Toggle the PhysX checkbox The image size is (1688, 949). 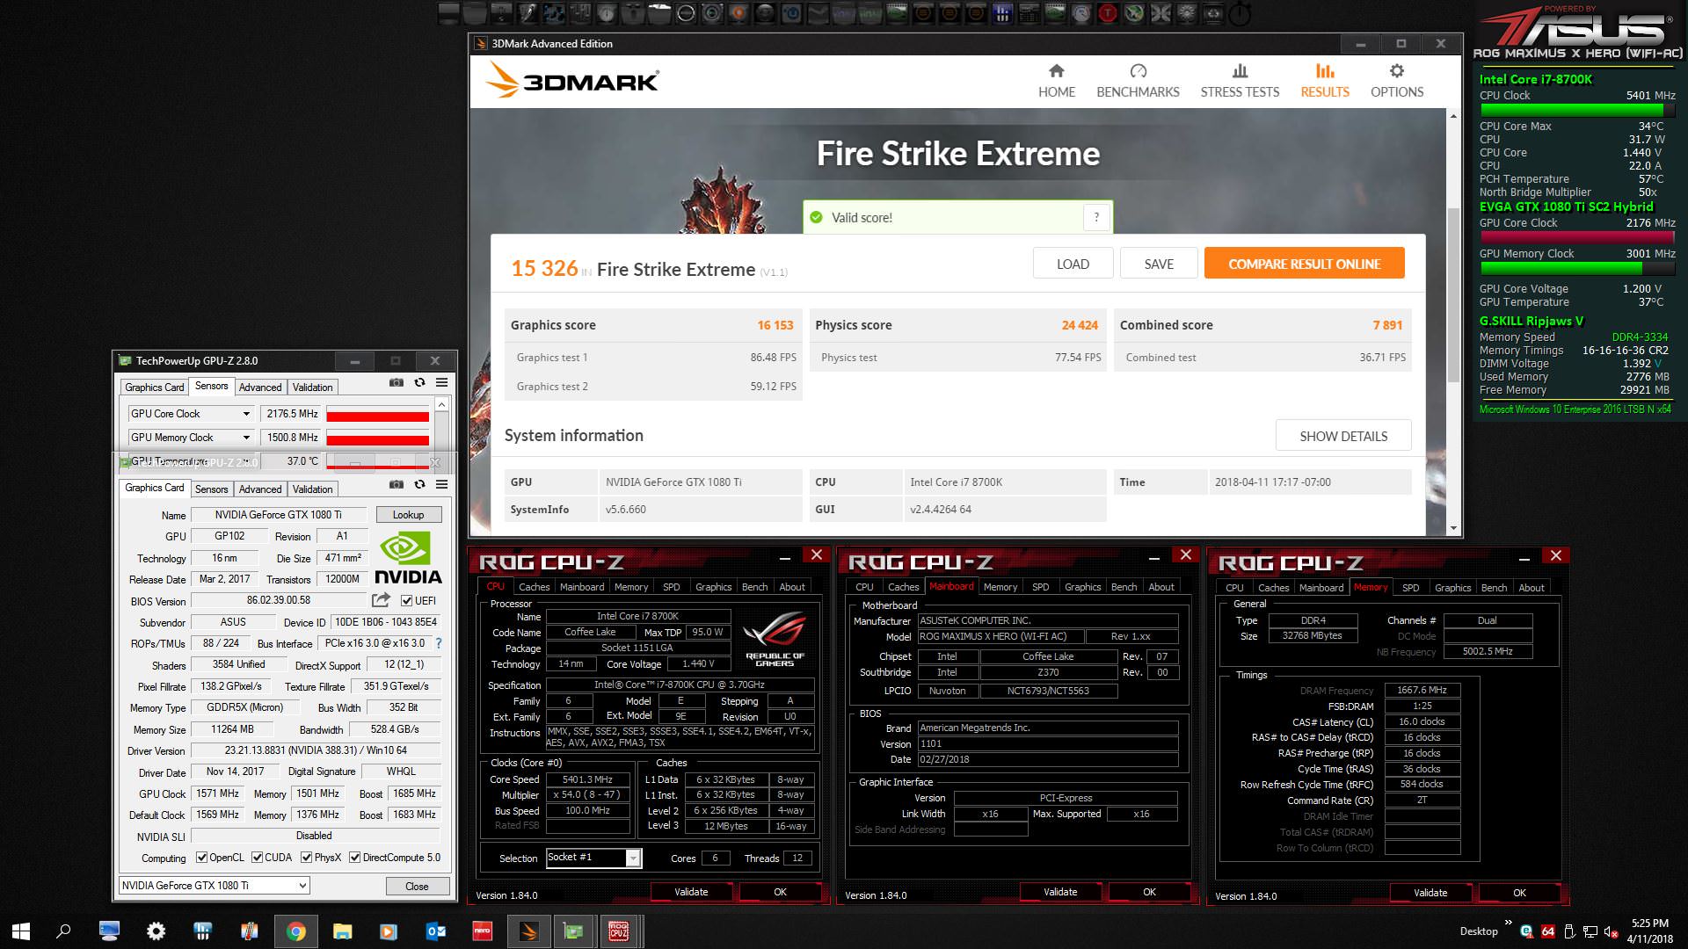pyautogui.click(x=306, y=858)
